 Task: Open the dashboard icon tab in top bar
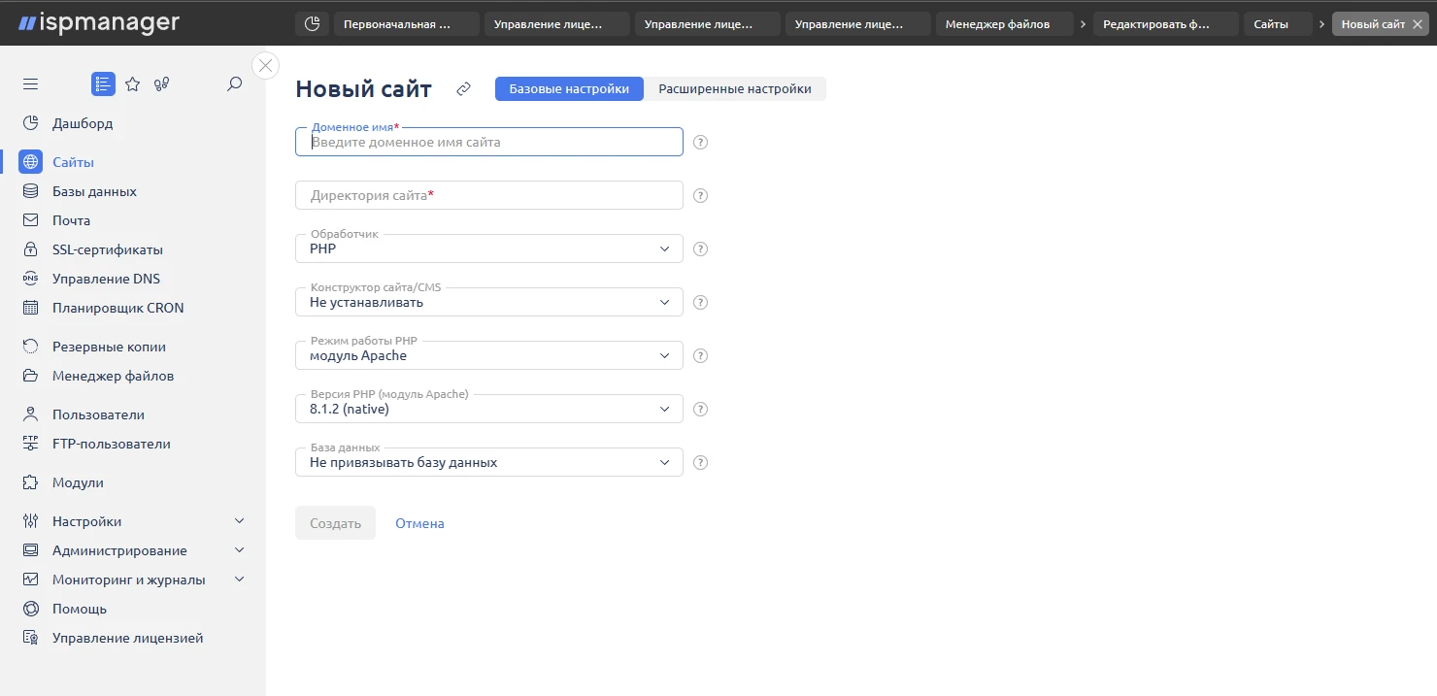click(312, 24)
